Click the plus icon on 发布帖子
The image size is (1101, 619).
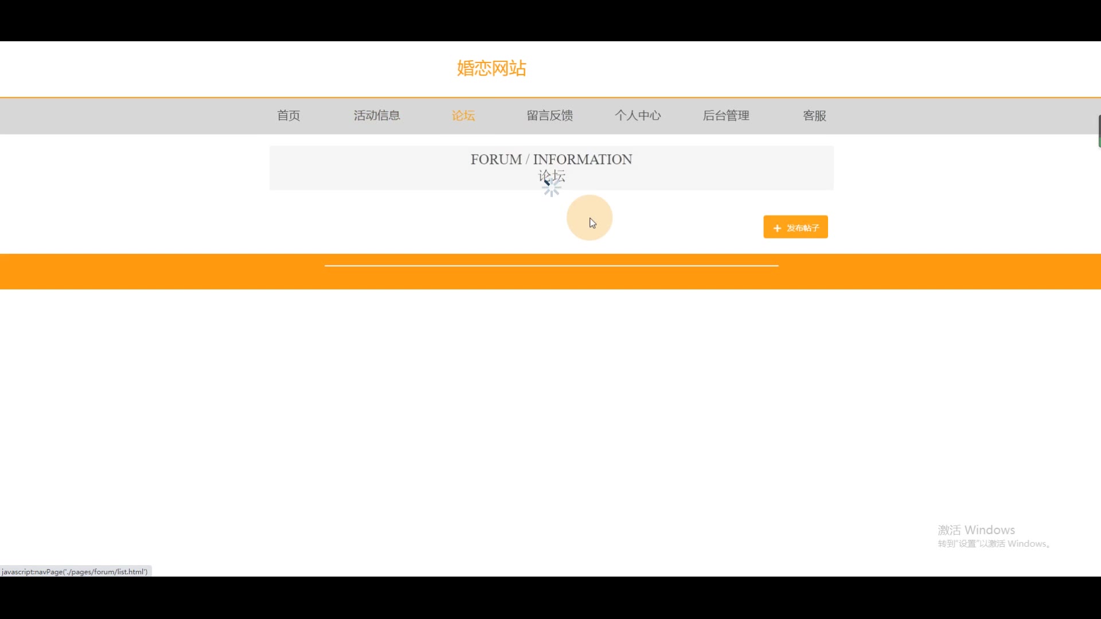(x=777, y=228)
